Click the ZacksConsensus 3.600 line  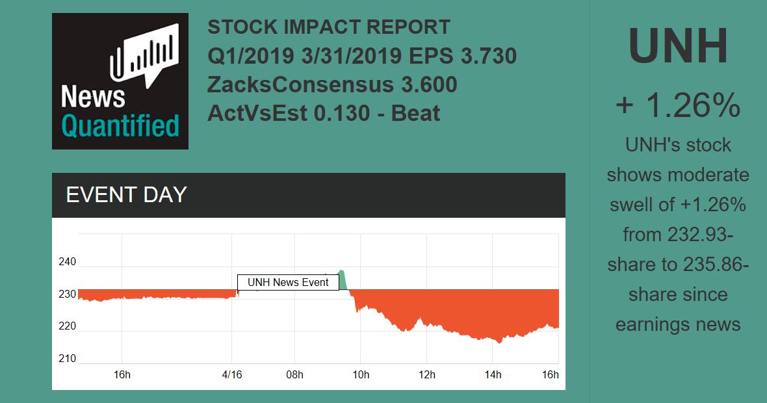click(332, 84)
